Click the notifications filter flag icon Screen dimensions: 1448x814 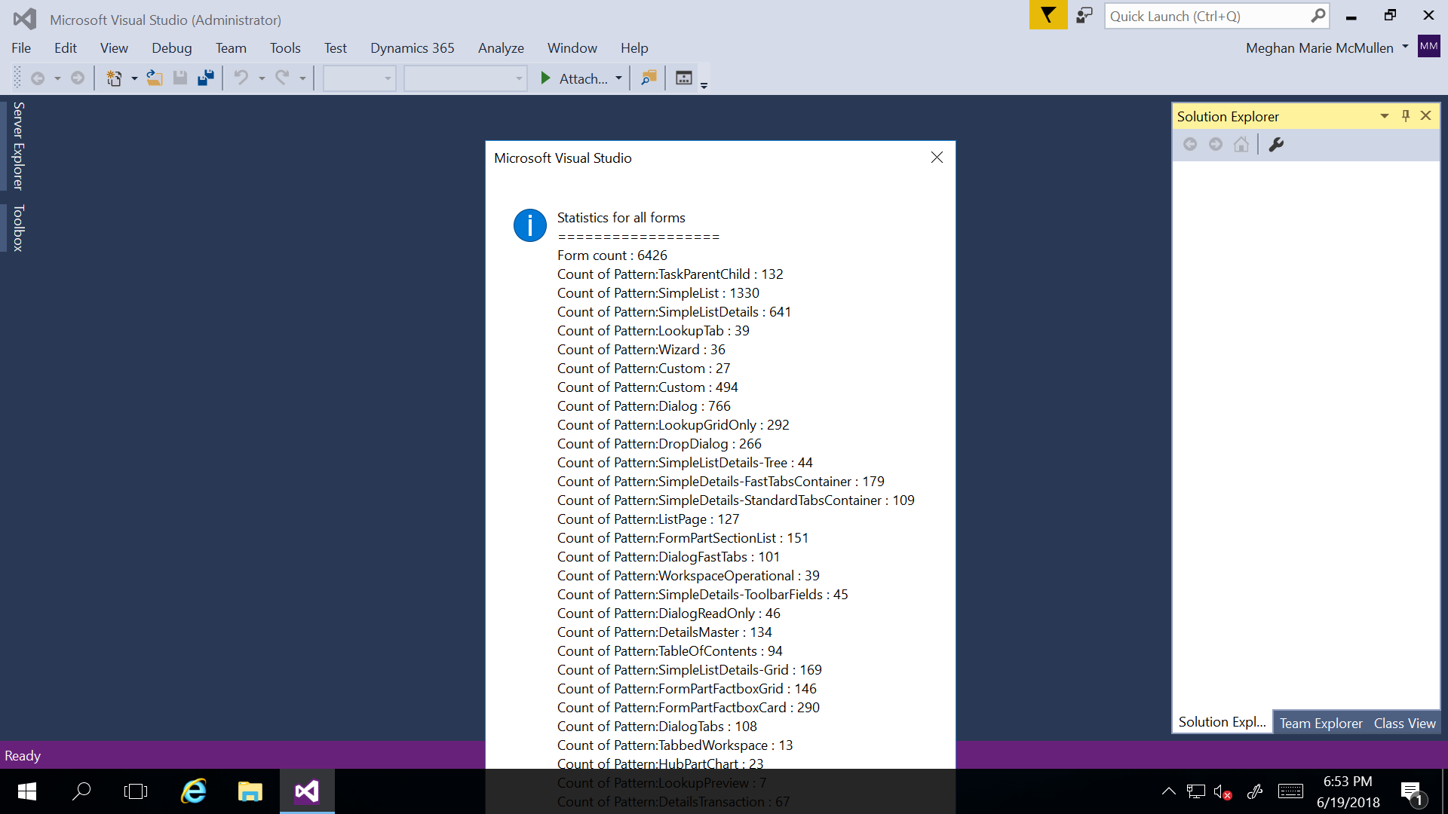pos(1048,16)
